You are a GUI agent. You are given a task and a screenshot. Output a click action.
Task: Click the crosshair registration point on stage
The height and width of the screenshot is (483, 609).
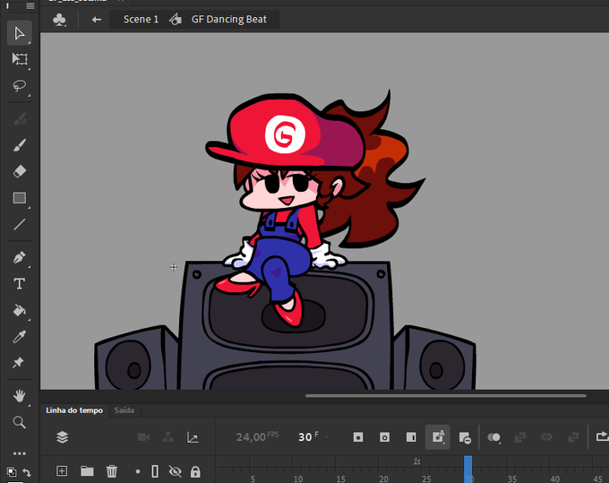point(174,267)
